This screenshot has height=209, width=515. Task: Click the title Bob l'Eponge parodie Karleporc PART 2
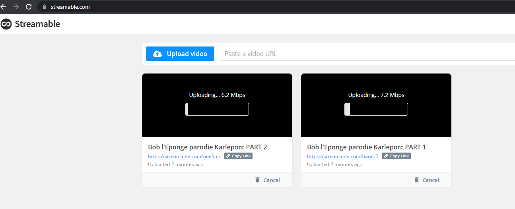click(x=208, y=147)
